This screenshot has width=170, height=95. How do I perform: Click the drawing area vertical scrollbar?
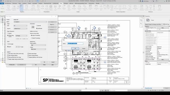pyautogui.click(x=143, y=52)
